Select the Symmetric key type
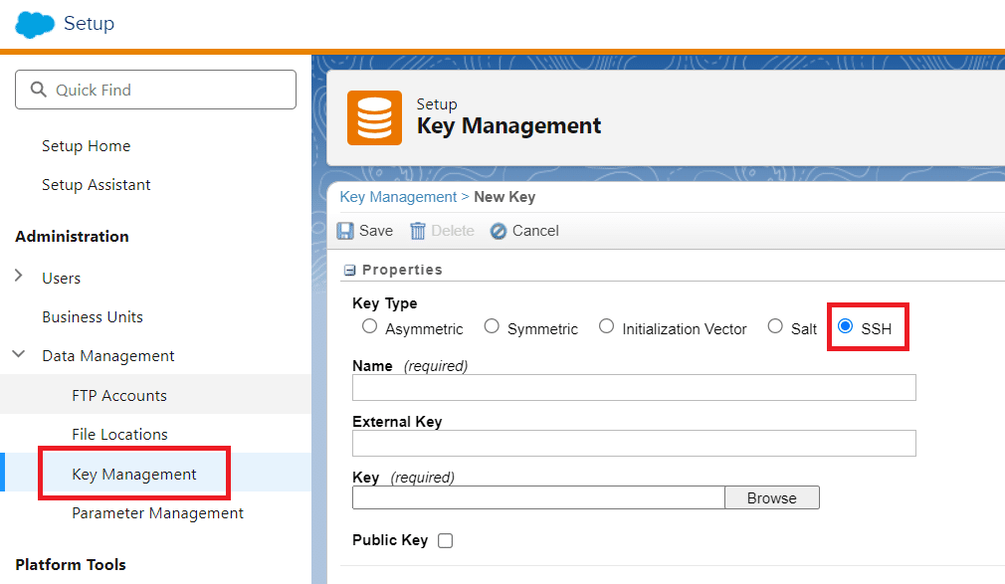1005x584 pixels. click(492, 326)
